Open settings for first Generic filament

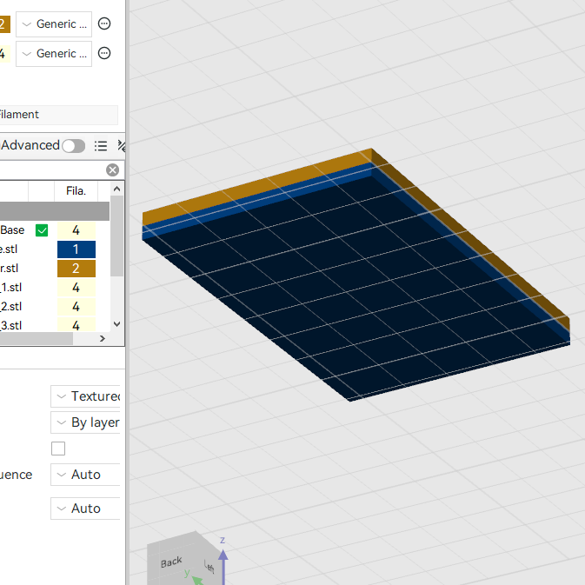coord(104,23)
